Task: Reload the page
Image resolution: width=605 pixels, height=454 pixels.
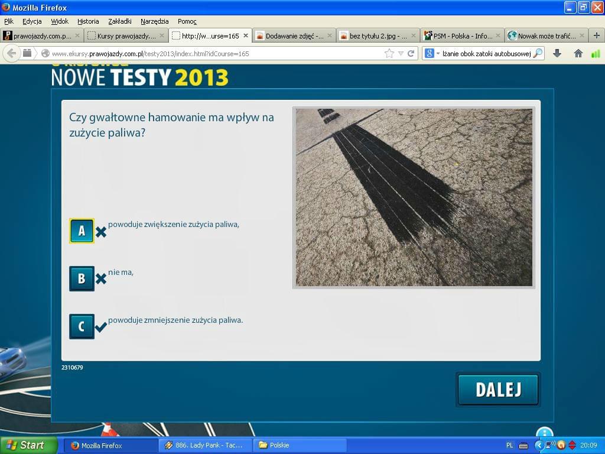Action: pyautogui.click(x=411, y=53)
